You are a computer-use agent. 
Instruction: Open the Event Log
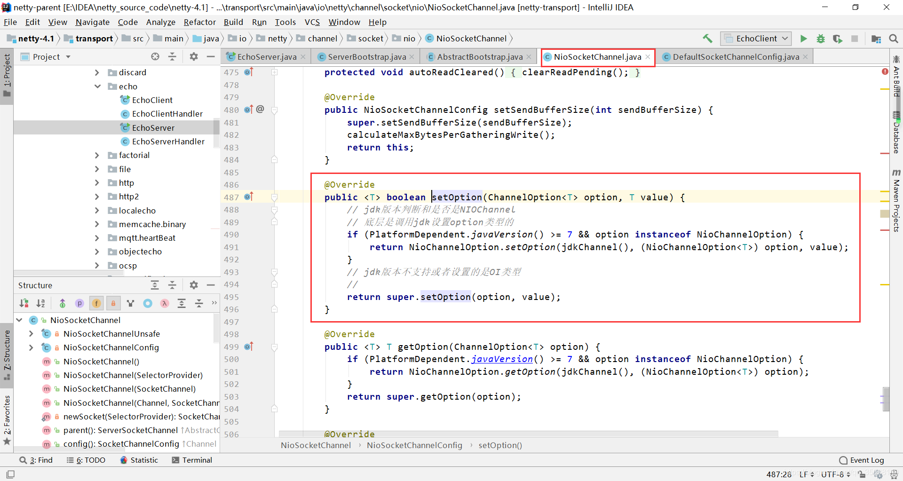click(862, 460)
